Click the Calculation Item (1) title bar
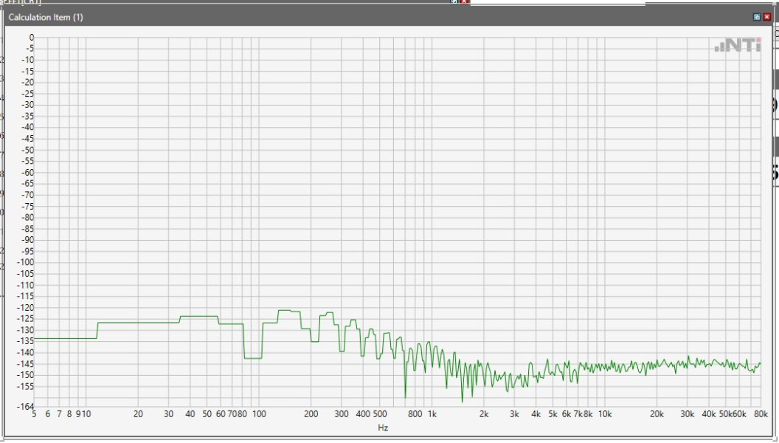 pos(295,17)
